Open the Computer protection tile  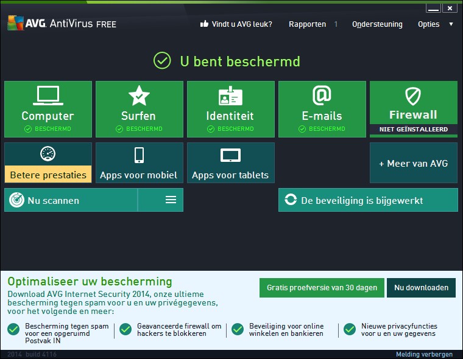[x=48, y=108]
